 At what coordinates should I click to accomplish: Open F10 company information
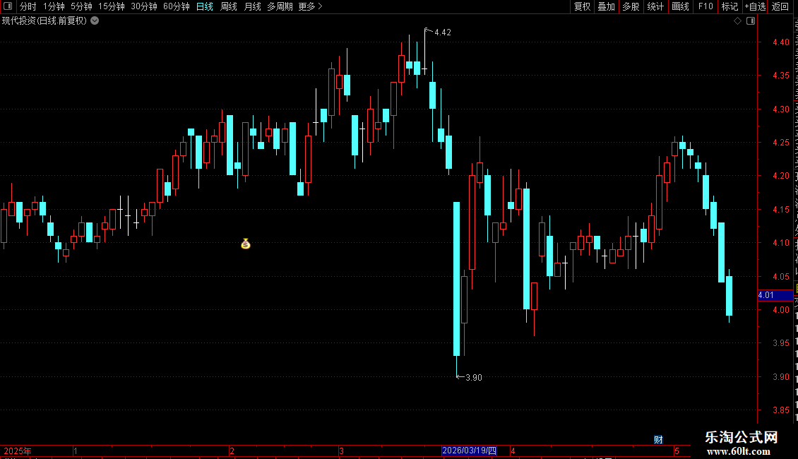705,6
